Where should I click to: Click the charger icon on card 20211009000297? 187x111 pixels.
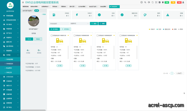(x=105, y=41)
